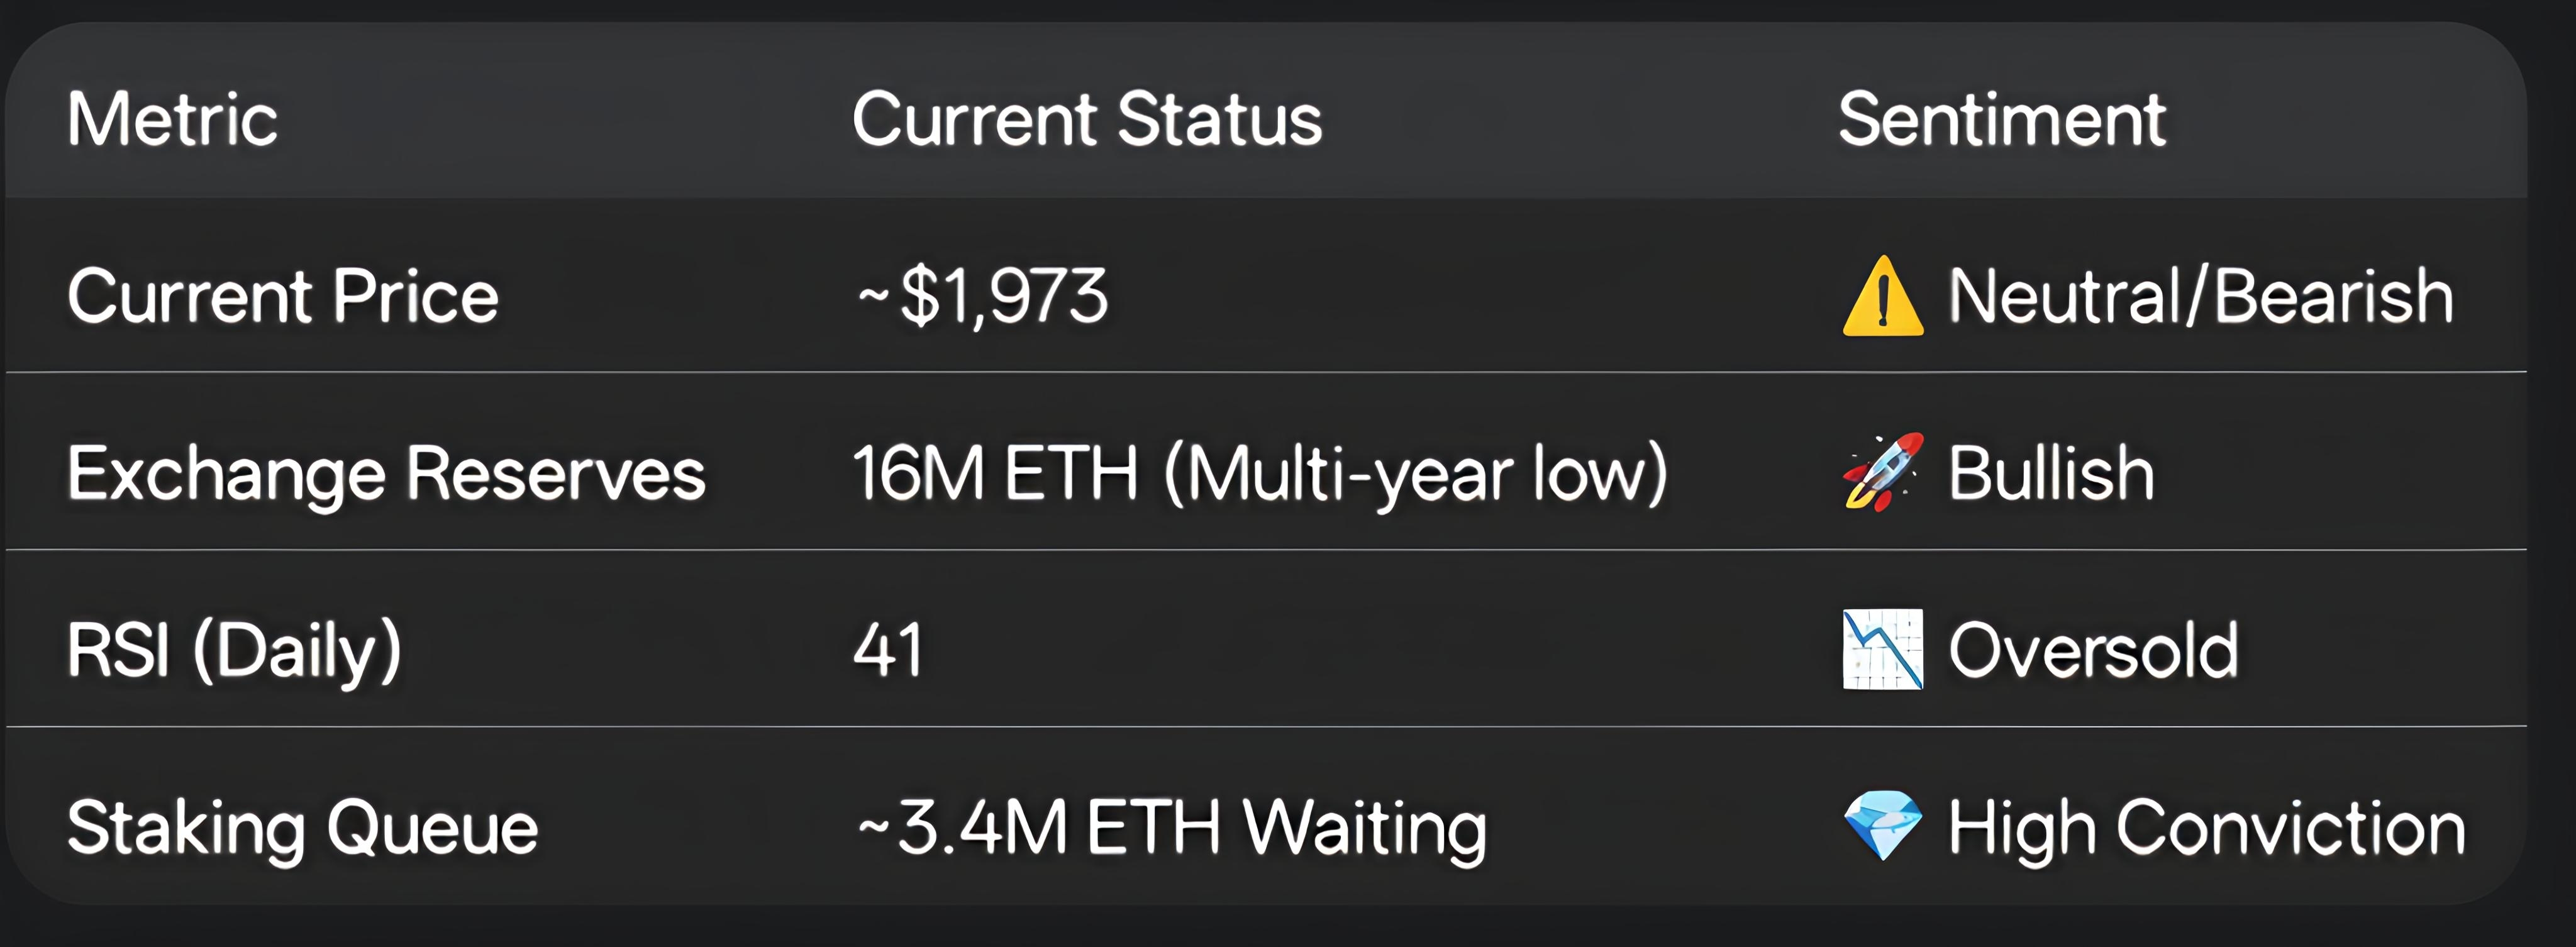This screenshot has width=2576, height=947.
Task: Click the Bullish sentiment text
Action: 2051,473
